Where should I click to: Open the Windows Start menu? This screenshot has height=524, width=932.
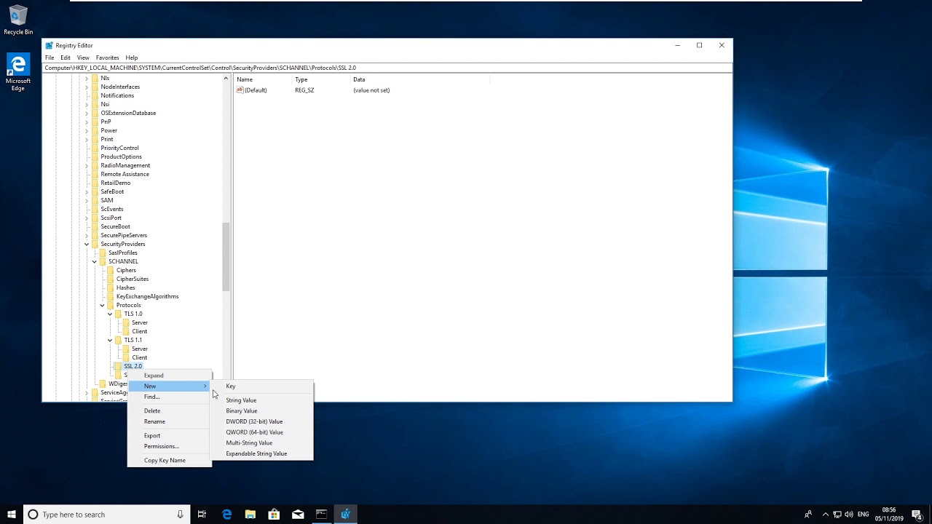pos(12,515)
